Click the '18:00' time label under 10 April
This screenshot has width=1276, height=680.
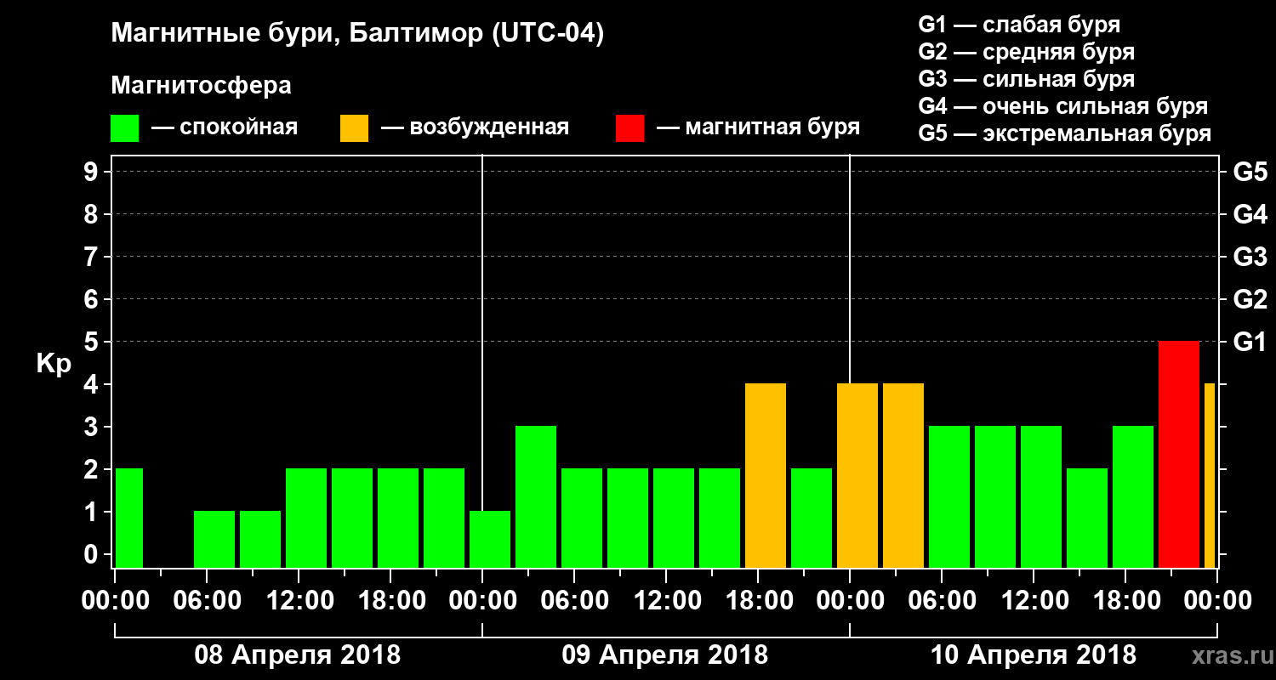click(x=1125, y=601)
